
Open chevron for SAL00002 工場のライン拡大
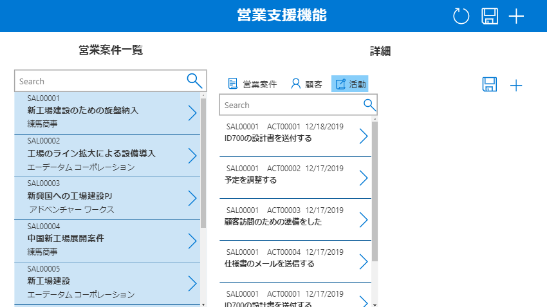click(192, 156)
